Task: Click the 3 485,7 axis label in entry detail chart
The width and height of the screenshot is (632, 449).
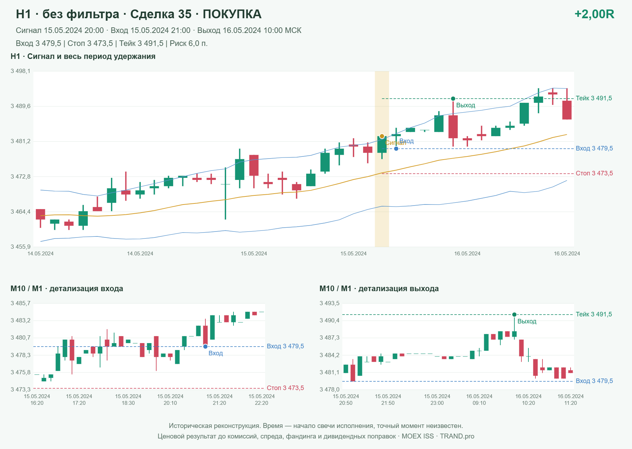Action: pyautogui.click(x=20, y=303)
